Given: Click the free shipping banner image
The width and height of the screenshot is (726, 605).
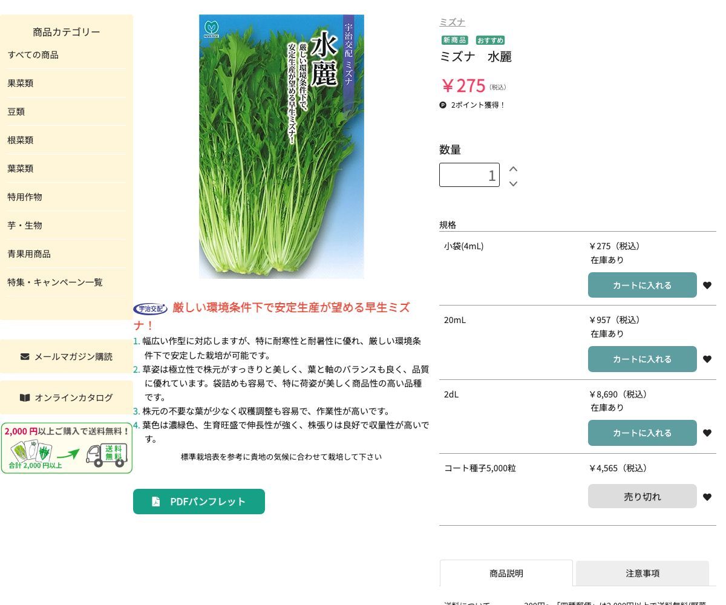Looking at the screenshot, I should coord(67,448).
